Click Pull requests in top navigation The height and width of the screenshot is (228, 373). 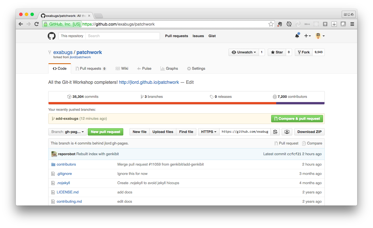click(177, 36)
